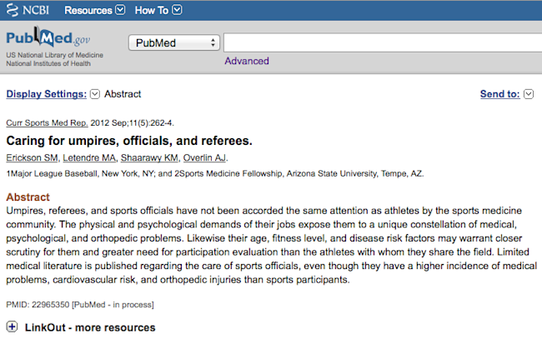The width and height of the screenshot is (542, 339).
Task: Open the Send to arrow icon
Action: (529, 94)
